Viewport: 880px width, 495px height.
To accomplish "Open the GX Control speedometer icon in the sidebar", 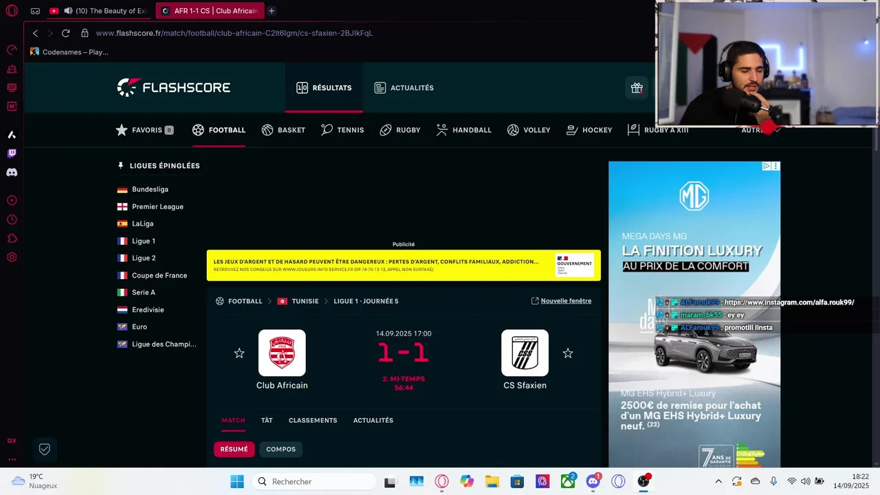I will (12, 49).
